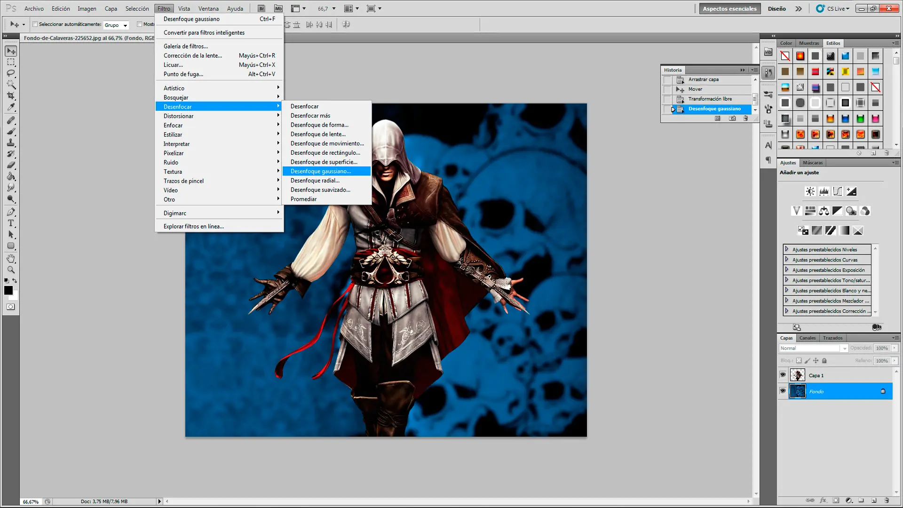The image size is (903, 508).
Task: Open the Grupo auto-select dropdown
Action: coord(116,25)
